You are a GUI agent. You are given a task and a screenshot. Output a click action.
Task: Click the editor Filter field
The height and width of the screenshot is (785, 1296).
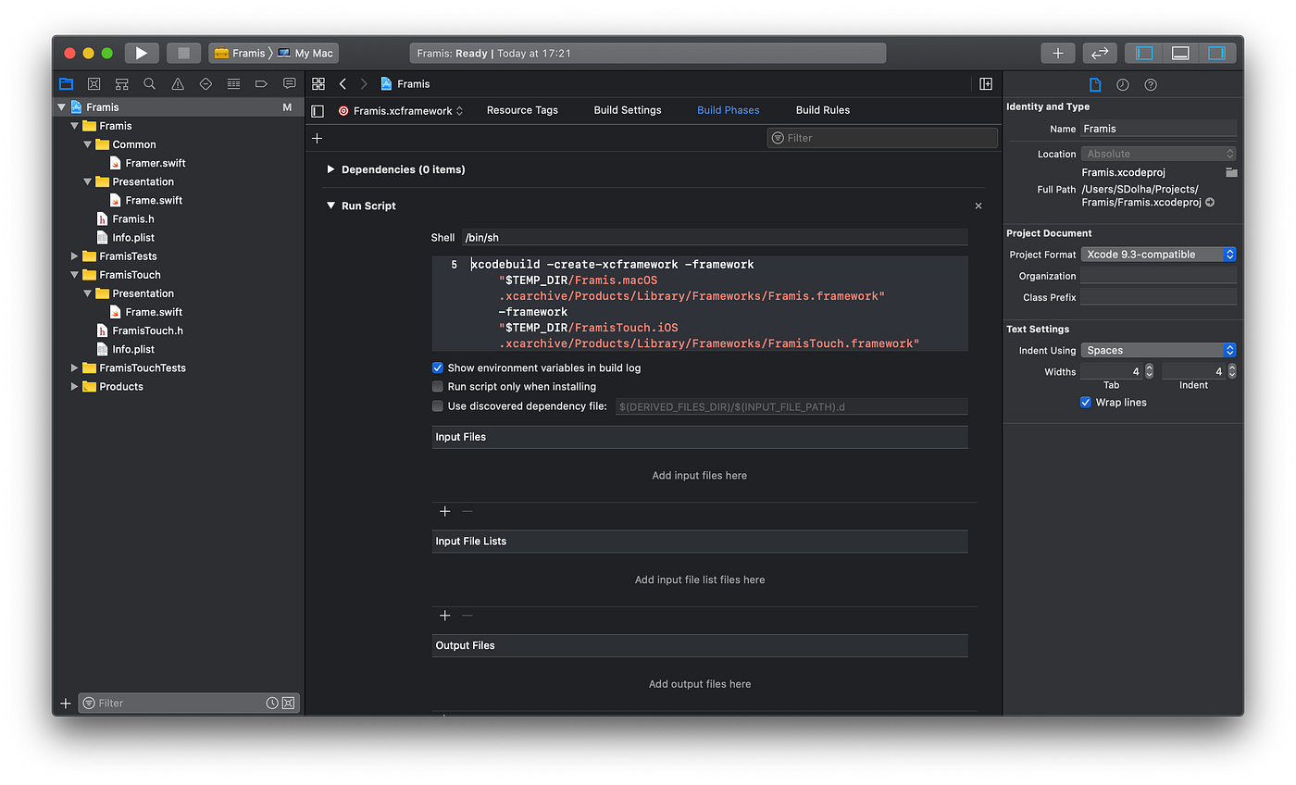pos(881,137)
